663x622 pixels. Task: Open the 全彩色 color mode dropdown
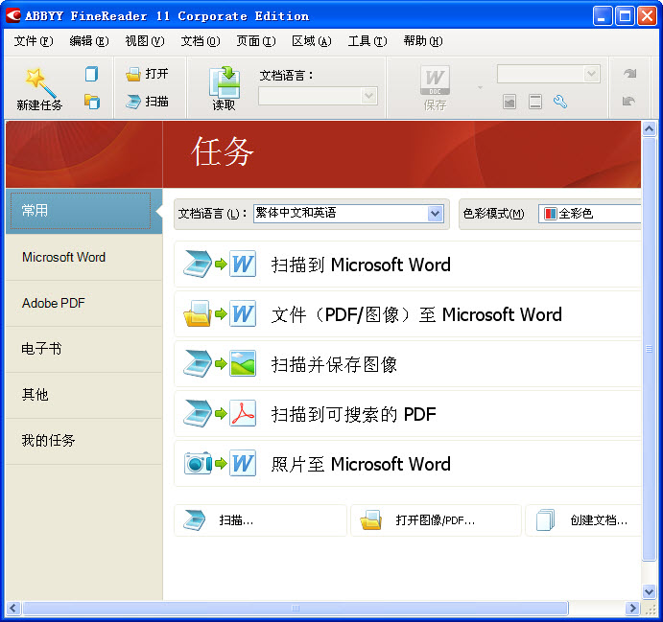click(590, 214)
